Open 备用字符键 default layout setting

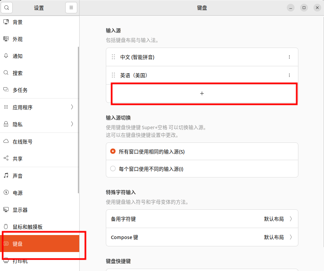[x=202, y=219]
